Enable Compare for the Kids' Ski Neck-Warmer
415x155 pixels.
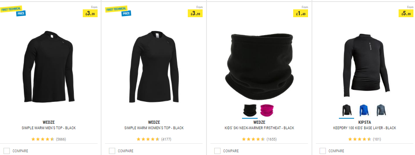coord(217,151)
